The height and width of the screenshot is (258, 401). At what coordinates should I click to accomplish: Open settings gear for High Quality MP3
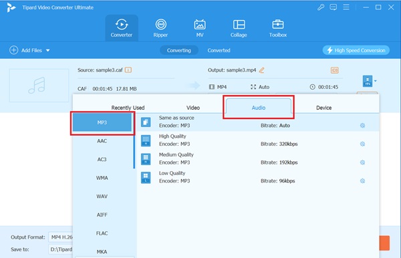click(362, 144)
